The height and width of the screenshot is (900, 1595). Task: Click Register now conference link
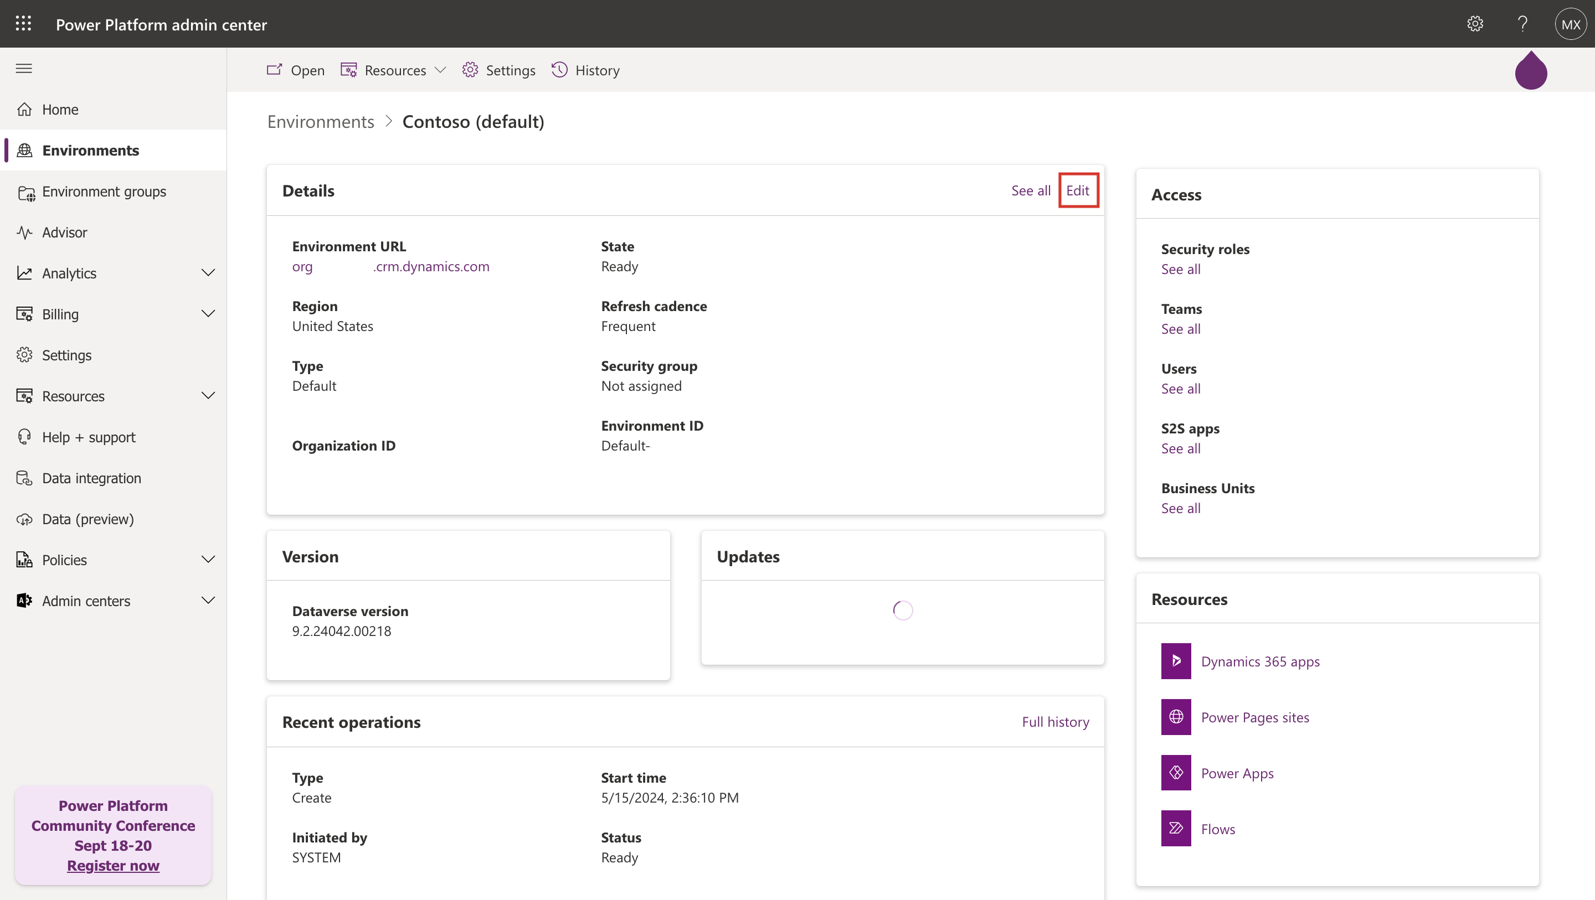[x=112, y=865]
